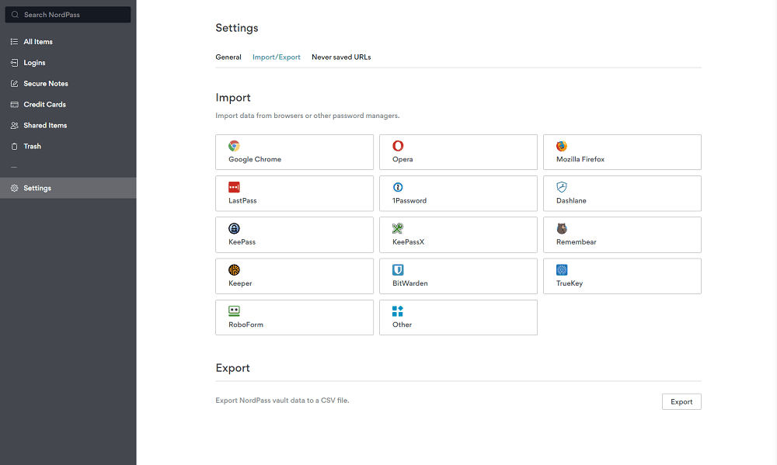Click the 'Import data from browsers' description

[308, 116]
